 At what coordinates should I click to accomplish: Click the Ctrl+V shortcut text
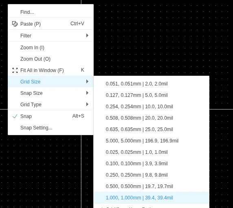point(77,24)
